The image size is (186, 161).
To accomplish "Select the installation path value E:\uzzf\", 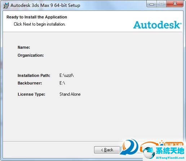I will pyautogui.click(x=67, y=75).
